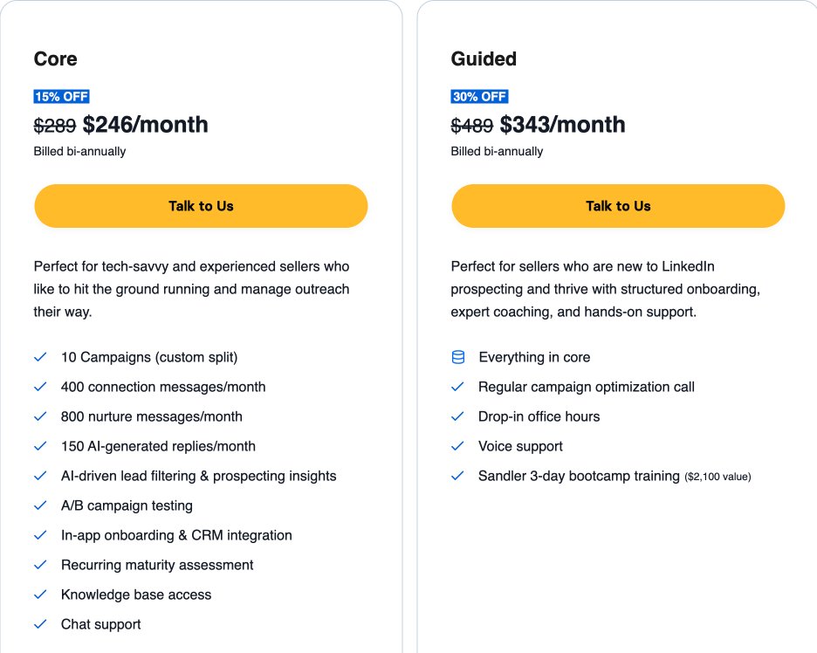Click the "$343/month" discounted price
The height and width of the screenshot is (653, 817).
[562, 124]
